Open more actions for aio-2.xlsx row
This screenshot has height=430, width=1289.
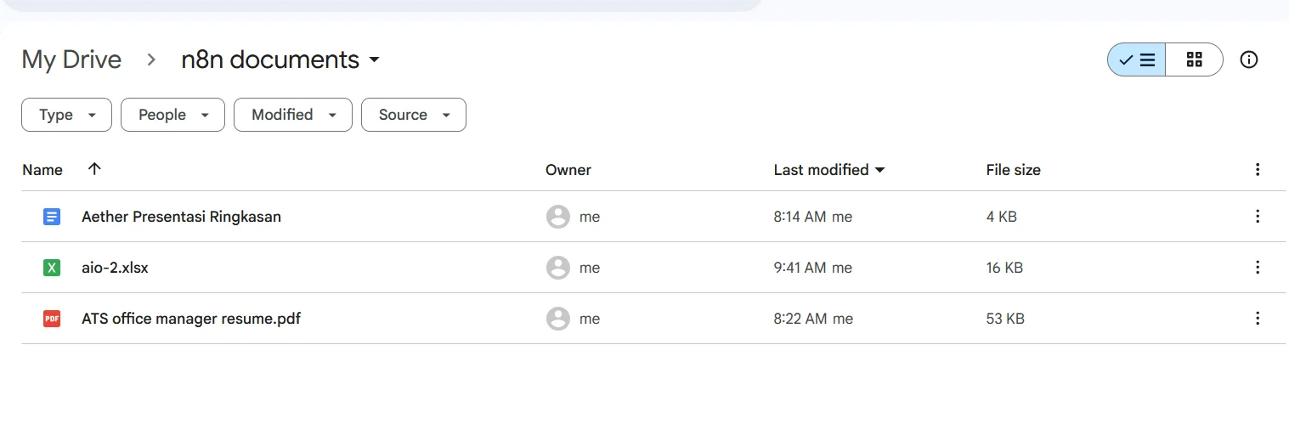1258,268
